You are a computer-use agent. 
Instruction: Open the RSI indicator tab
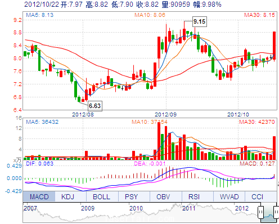197,196
